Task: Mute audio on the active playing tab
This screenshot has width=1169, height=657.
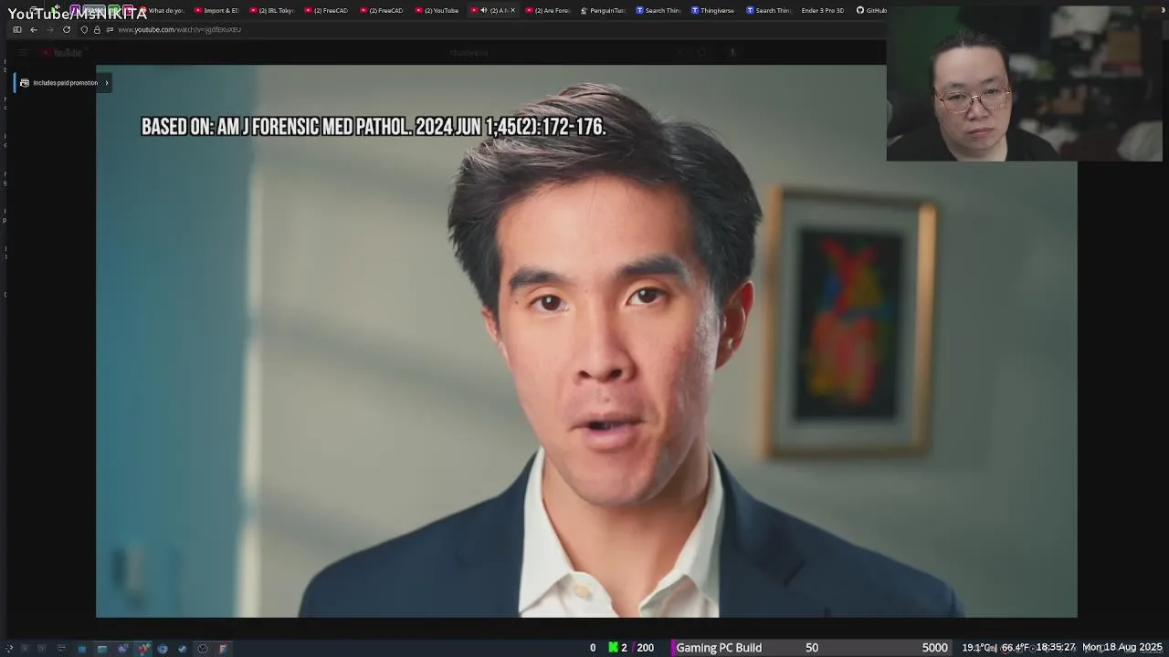Action: tap(484, 10)
